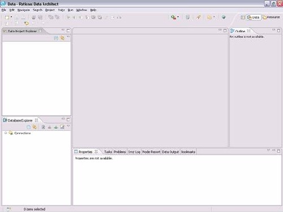Click the document icon in the Database Explorer toolbar
The image size is (283, 212).
43,127
